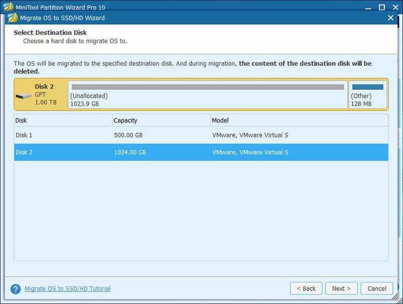Viewport: 403px width, 304px height.
Task: Click the blue help question mark icon
Action: point(16,289)
